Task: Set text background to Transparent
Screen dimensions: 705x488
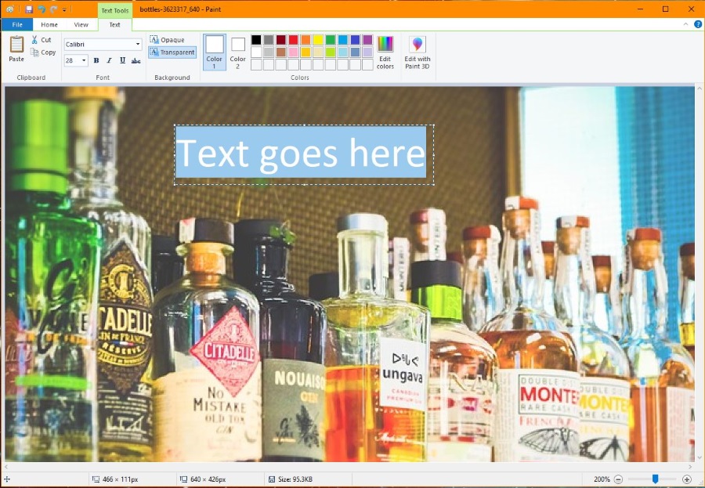Action: coord(172,52)
